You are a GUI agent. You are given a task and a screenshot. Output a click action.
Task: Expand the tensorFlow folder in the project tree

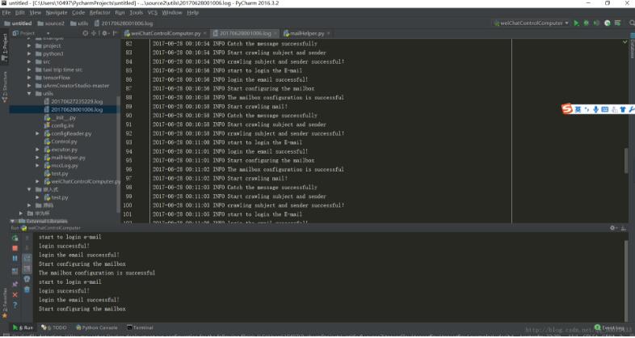(29, 78)
